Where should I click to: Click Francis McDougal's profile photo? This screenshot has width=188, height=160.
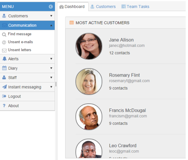point(89,117)
